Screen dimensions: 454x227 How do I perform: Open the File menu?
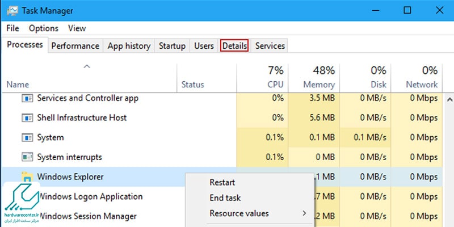[x=12, y=28]
